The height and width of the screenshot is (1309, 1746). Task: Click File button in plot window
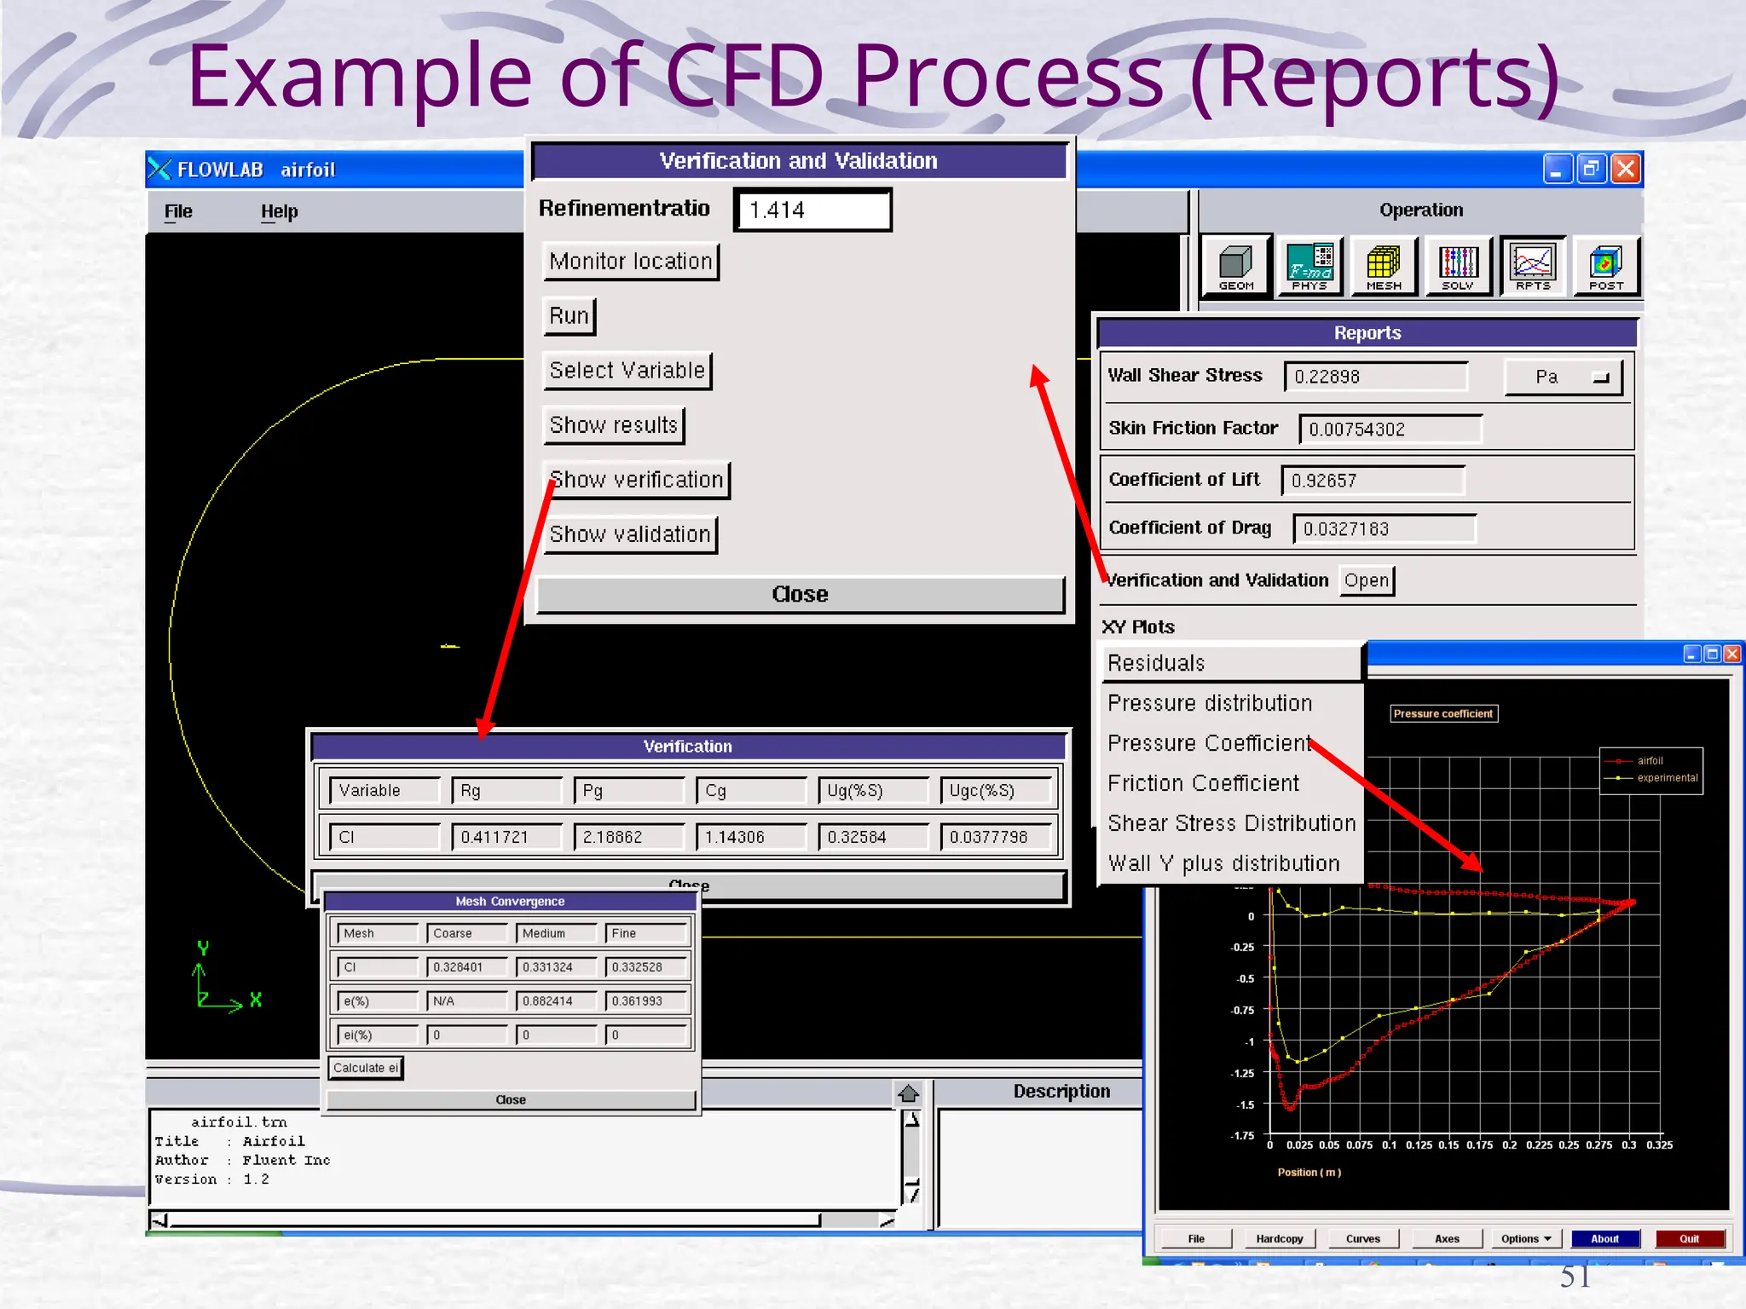(x=1196, y=1238)
